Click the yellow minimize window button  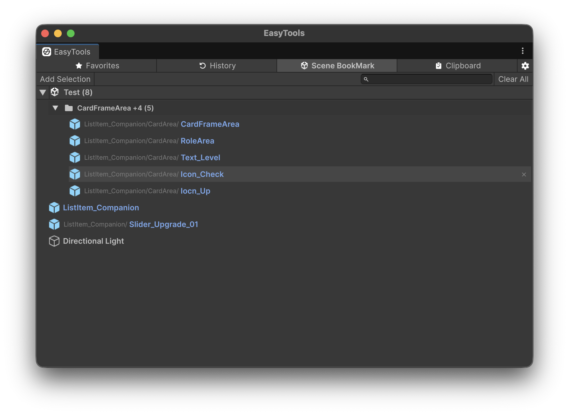coord(58,33)
